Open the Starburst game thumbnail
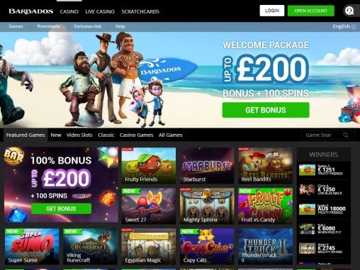The height and width of the screenshot is (270, 360). 207,166
